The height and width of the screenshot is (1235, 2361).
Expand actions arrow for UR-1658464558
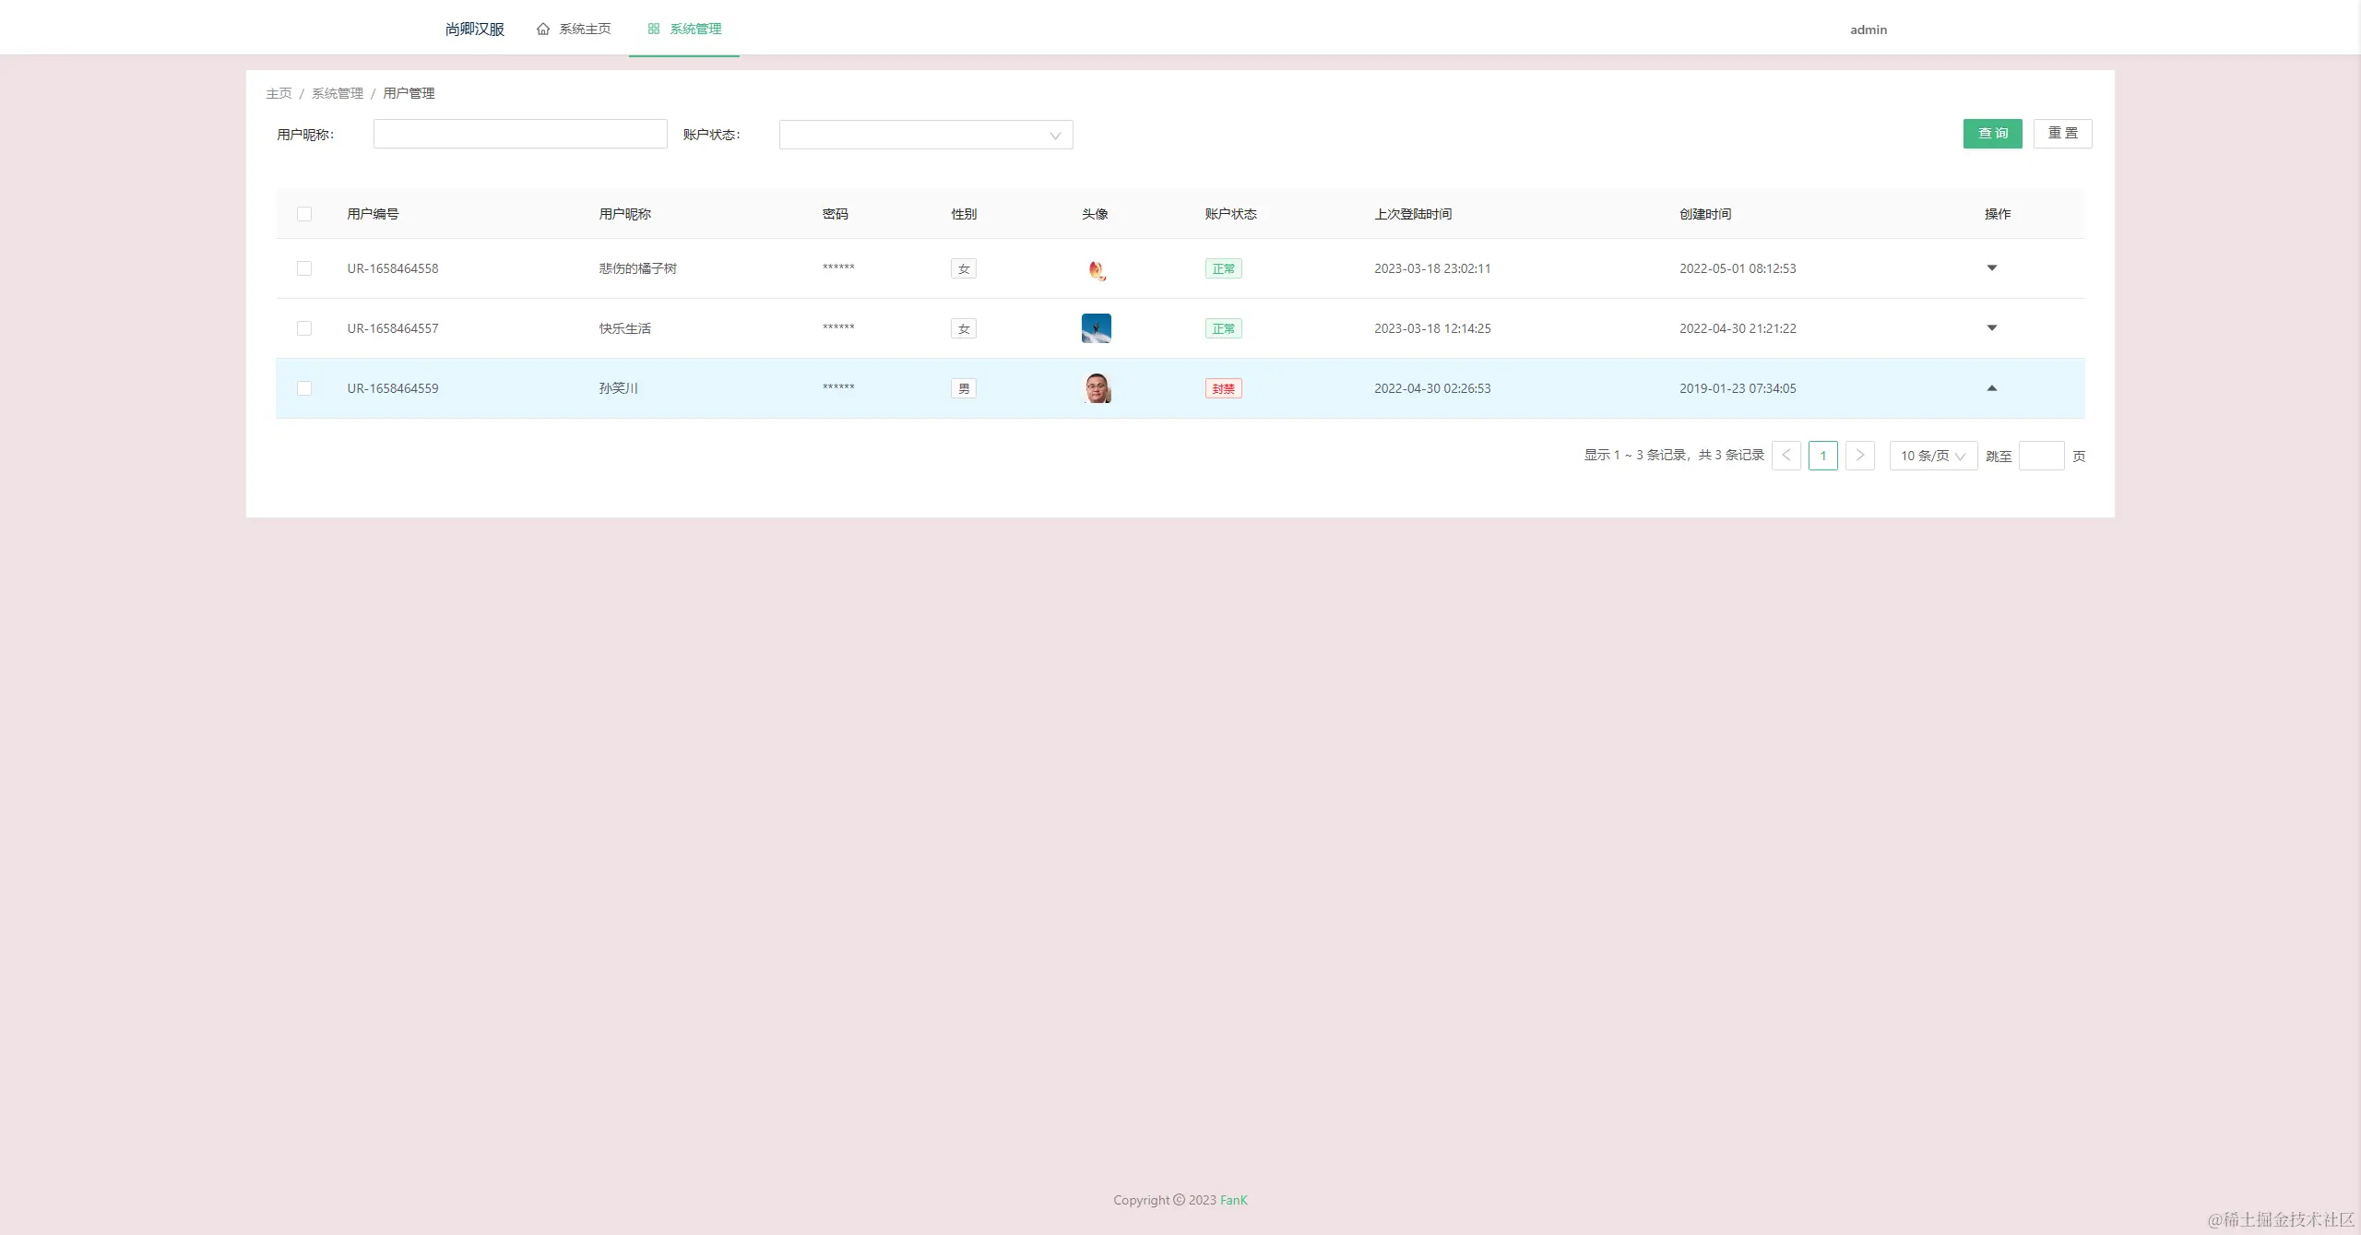pyautogui.click(x=1991, y=268)
